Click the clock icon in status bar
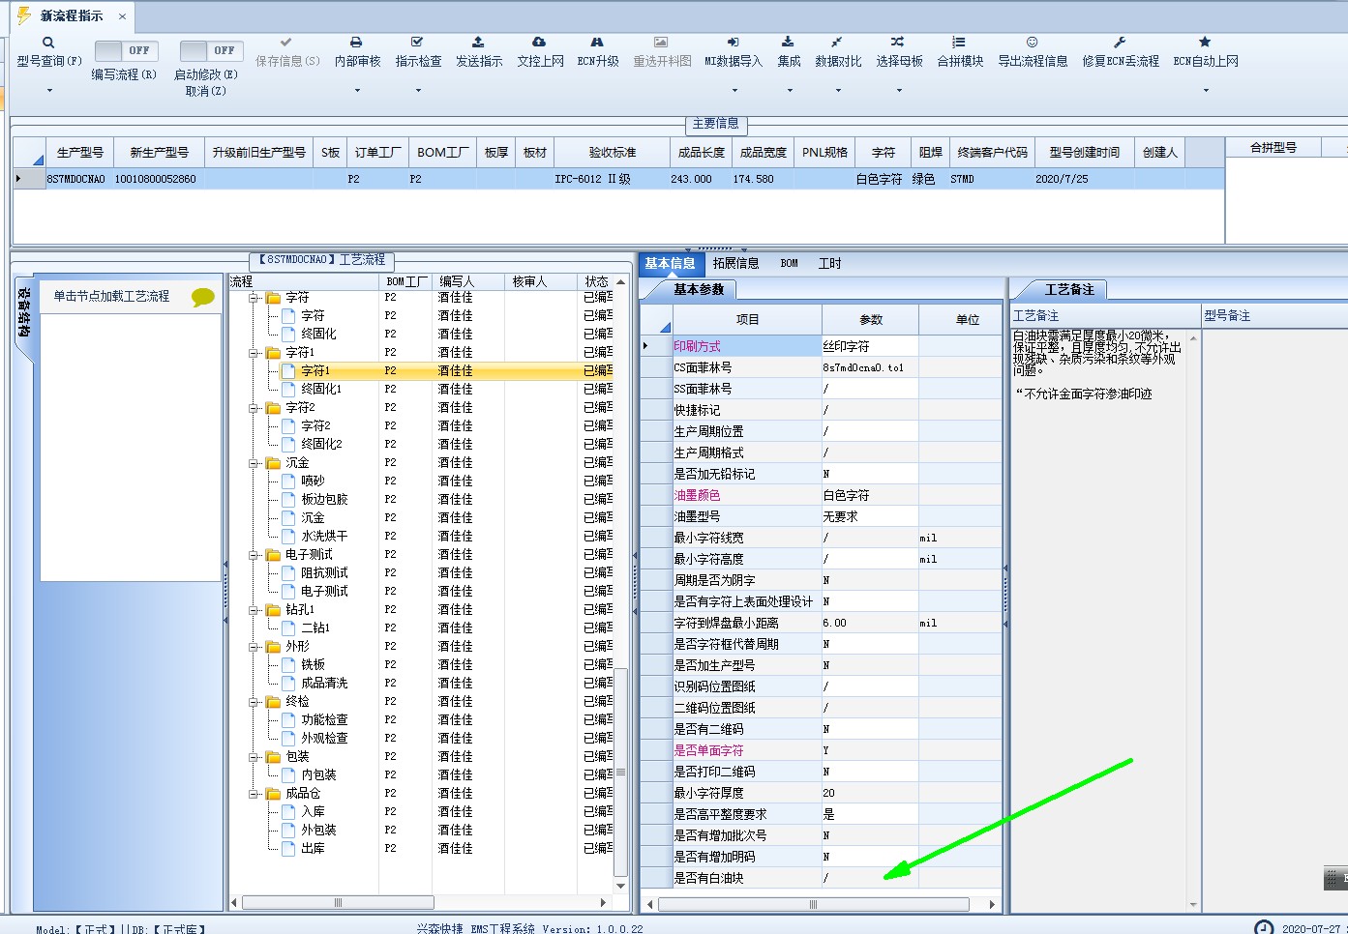The height and width of the screenshot is (934, 1348). tap(1264, 928)
